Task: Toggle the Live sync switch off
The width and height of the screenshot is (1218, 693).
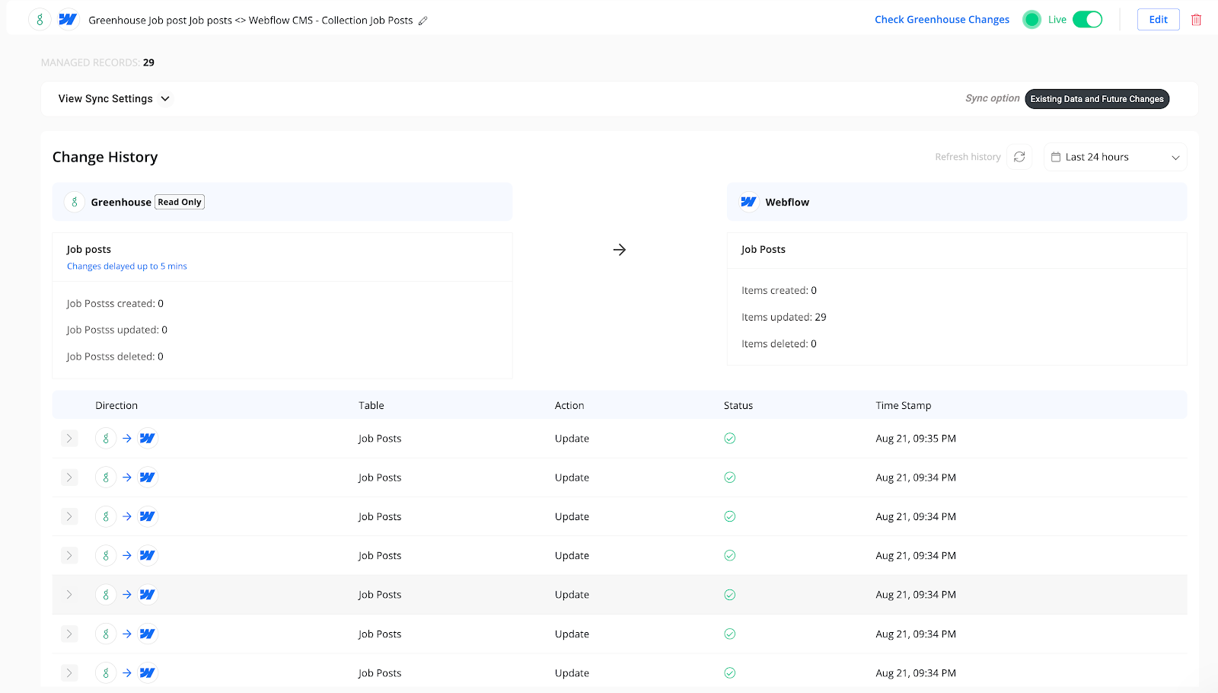Action: (1087, 20)
